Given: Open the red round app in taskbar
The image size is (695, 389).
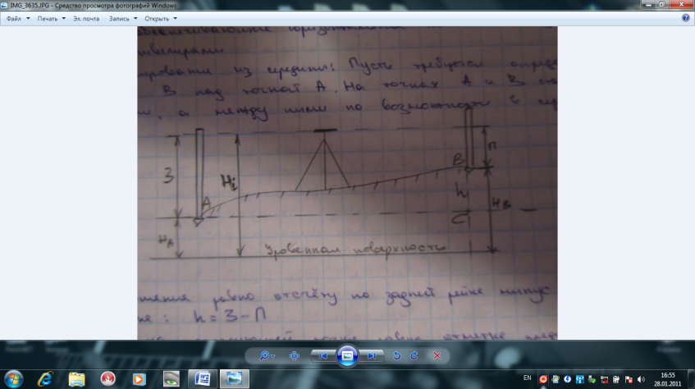Looking at the screenshot, I should 107,379.
